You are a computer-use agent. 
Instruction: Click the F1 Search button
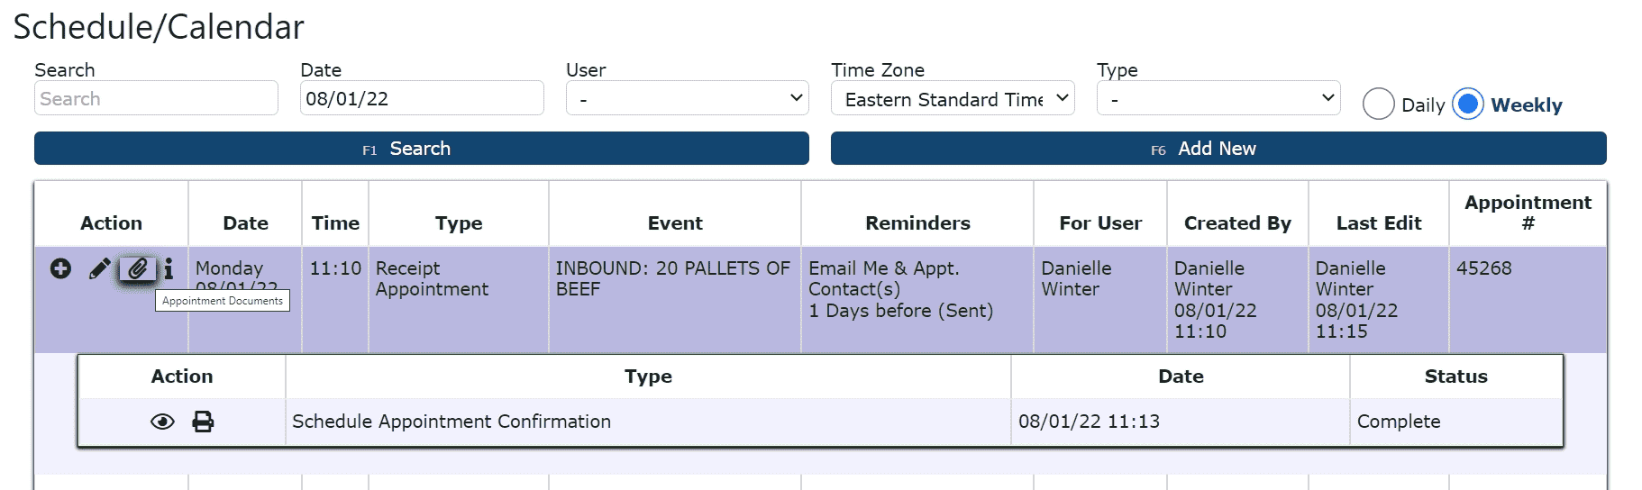coord(421,149)
